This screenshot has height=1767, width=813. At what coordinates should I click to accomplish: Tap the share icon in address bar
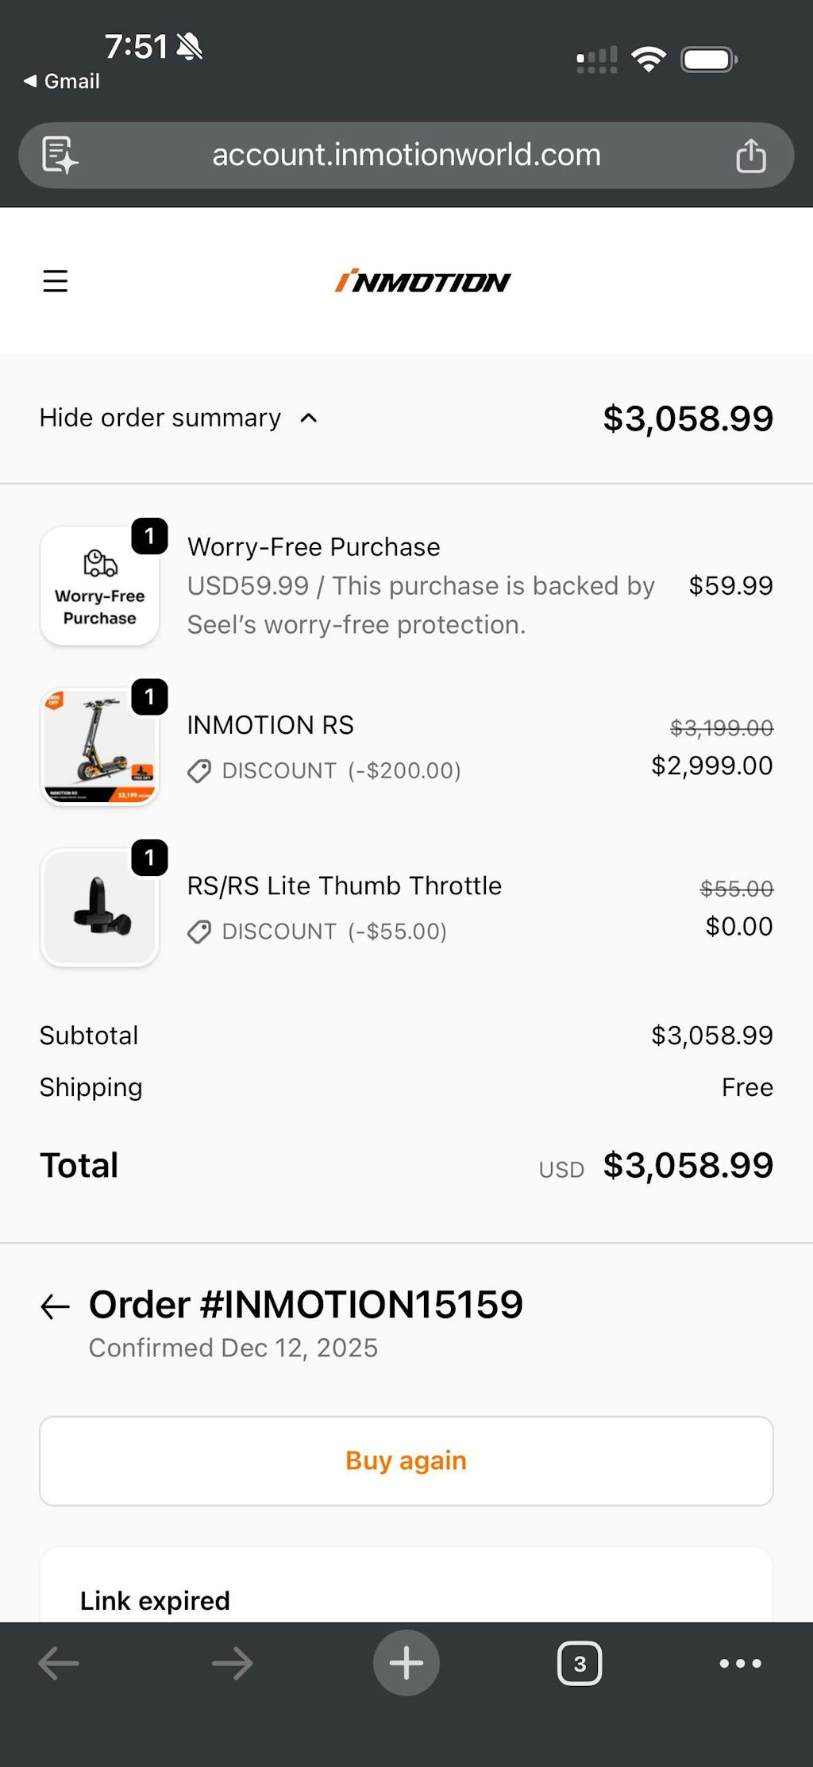750,155
